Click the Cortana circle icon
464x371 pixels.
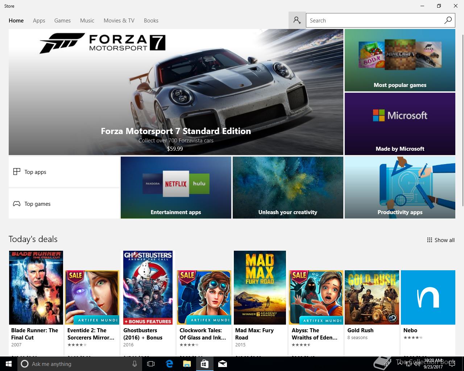point(25,364)
